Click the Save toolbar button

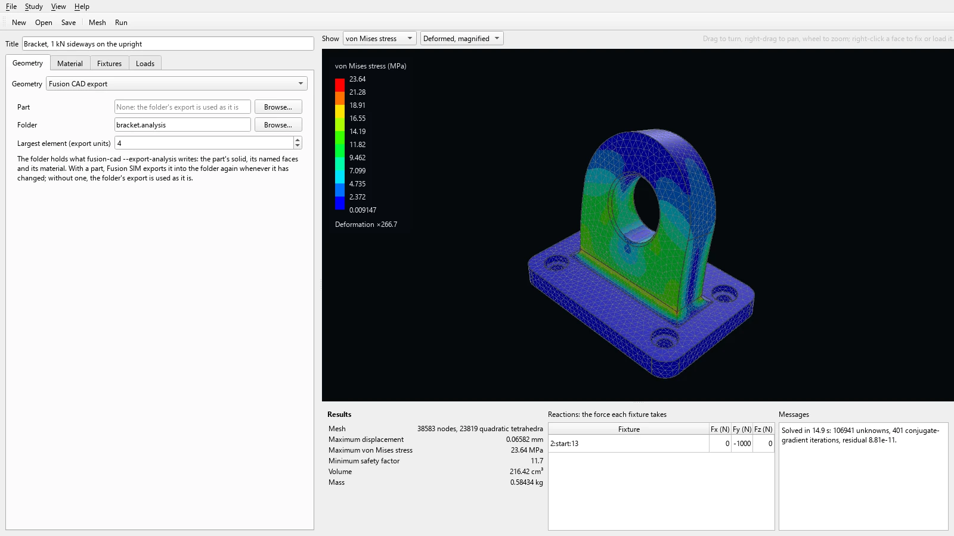point(69,23)
